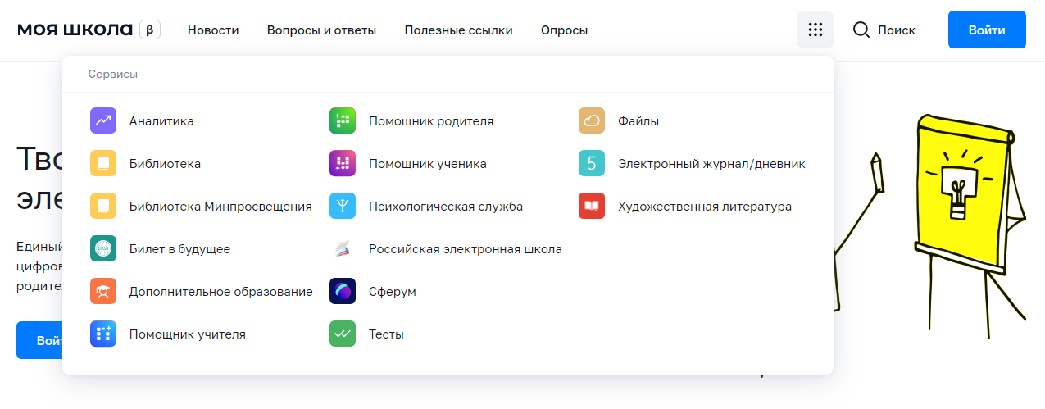The image size is (1045, 409).
Task: Click the yellow Библиотека book icon
Action: (x=103, y=164)
